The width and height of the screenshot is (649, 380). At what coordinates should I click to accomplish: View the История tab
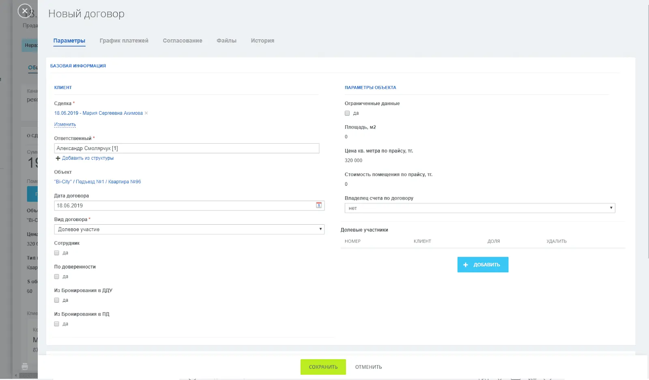pyautogui.click(x=262, y=41)
